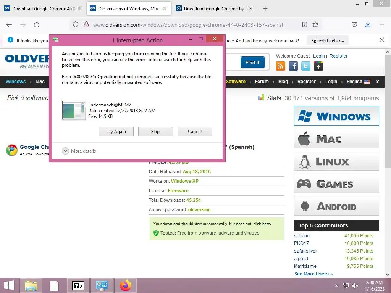Reload the page with refresh icon
The image size is (391, 293).
pos(37,25)
